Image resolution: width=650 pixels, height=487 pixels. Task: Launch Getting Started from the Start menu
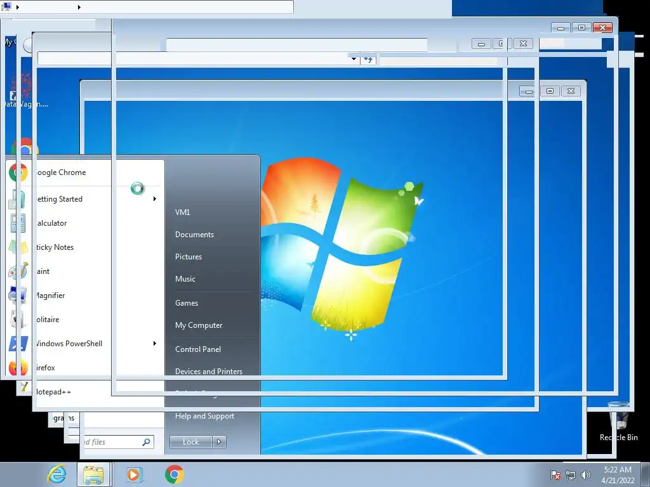(x=85, y=199)
